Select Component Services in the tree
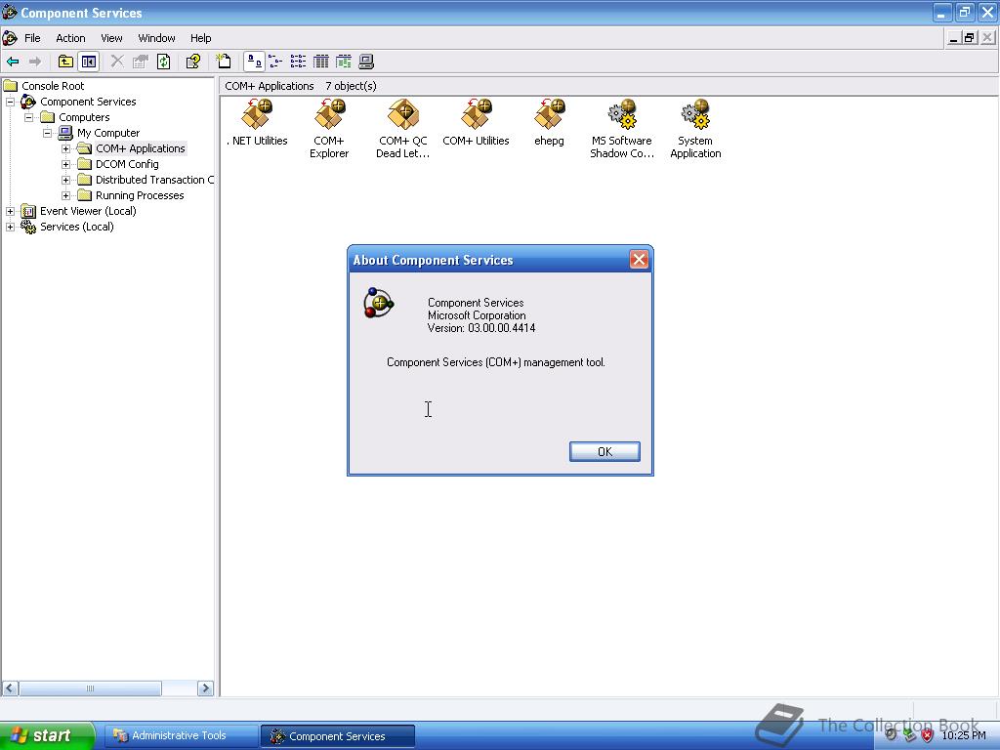1000x750 pixels. tap(88, 102)
